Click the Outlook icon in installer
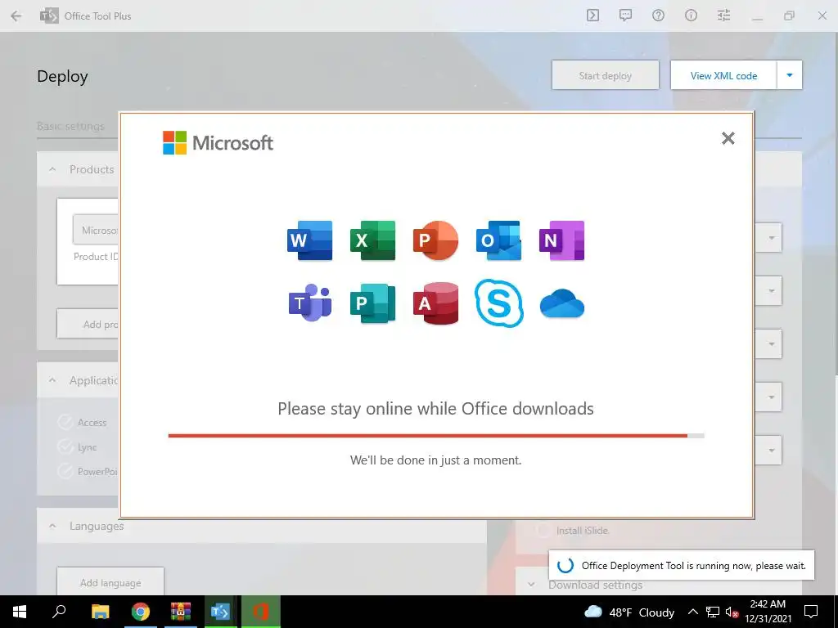838x628 pixels. [x=498, y=240]
